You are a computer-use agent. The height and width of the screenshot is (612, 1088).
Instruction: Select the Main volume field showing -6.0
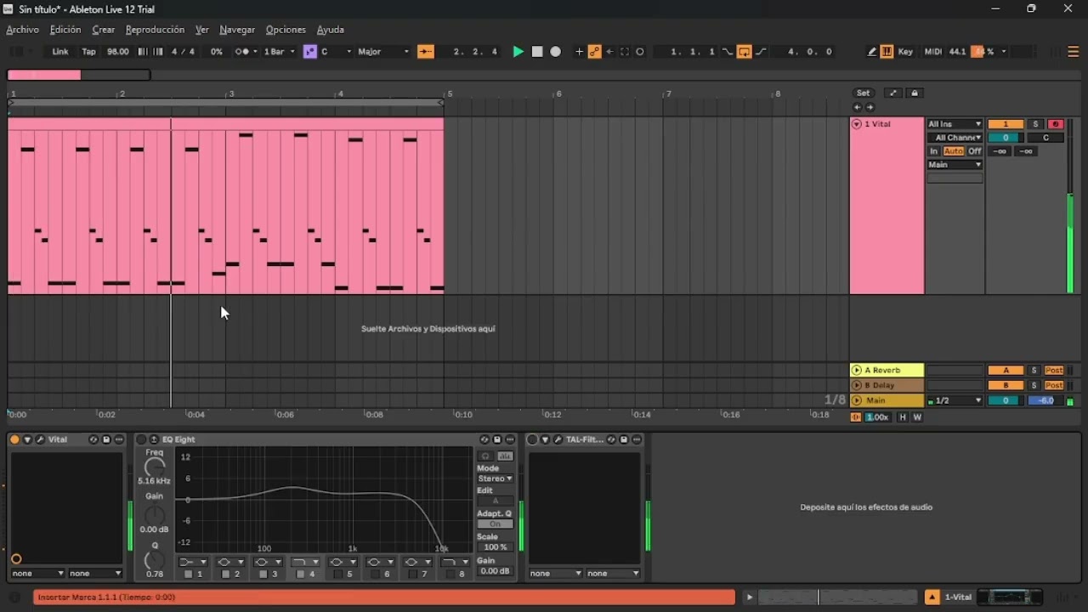(1045, 400)
